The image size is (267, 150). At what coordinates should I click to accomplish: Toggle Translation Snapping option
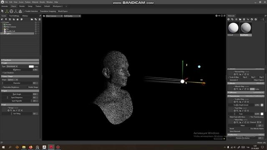coord(48,11)
